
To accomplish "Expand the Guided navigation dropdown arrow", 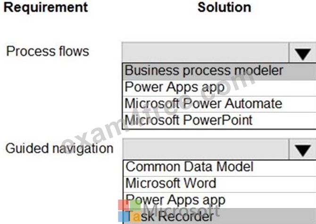I will pos(302,149).
